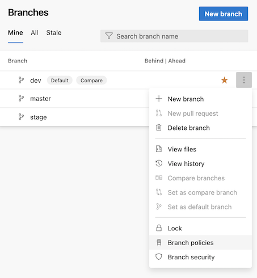Viewport: 257px width, 278px height.
Task: Click the Compare badge on dev branch
Action: coord(91,81)
